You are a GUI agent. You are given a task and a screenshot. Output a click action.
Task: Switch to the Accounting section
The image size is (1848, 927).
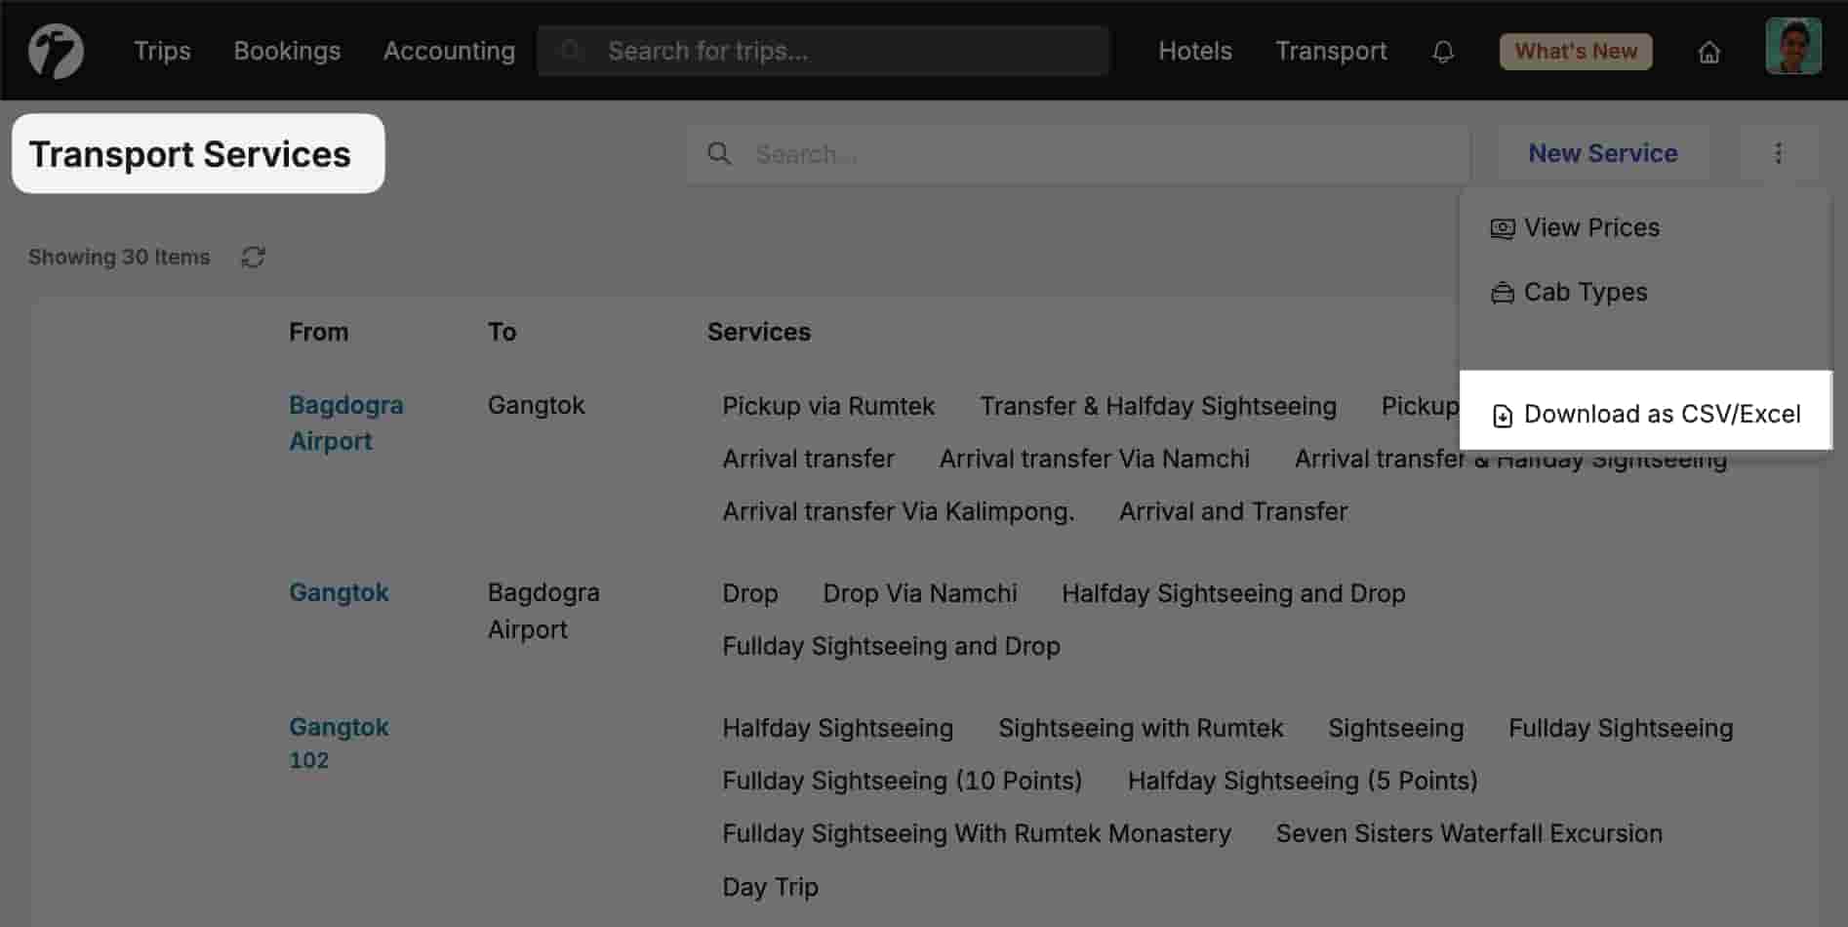coord(450,51)
